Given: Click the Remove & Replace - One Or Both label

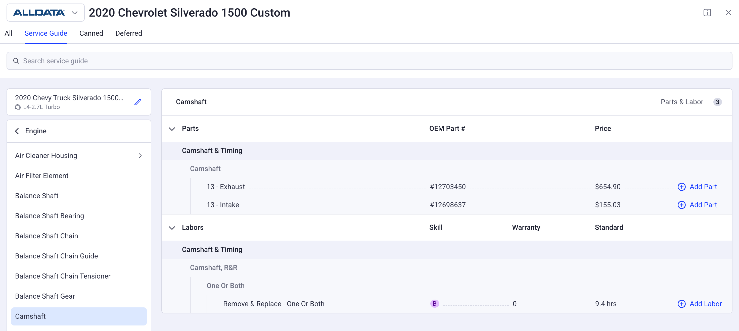Looking at the screenshot, I should [274, 304].
